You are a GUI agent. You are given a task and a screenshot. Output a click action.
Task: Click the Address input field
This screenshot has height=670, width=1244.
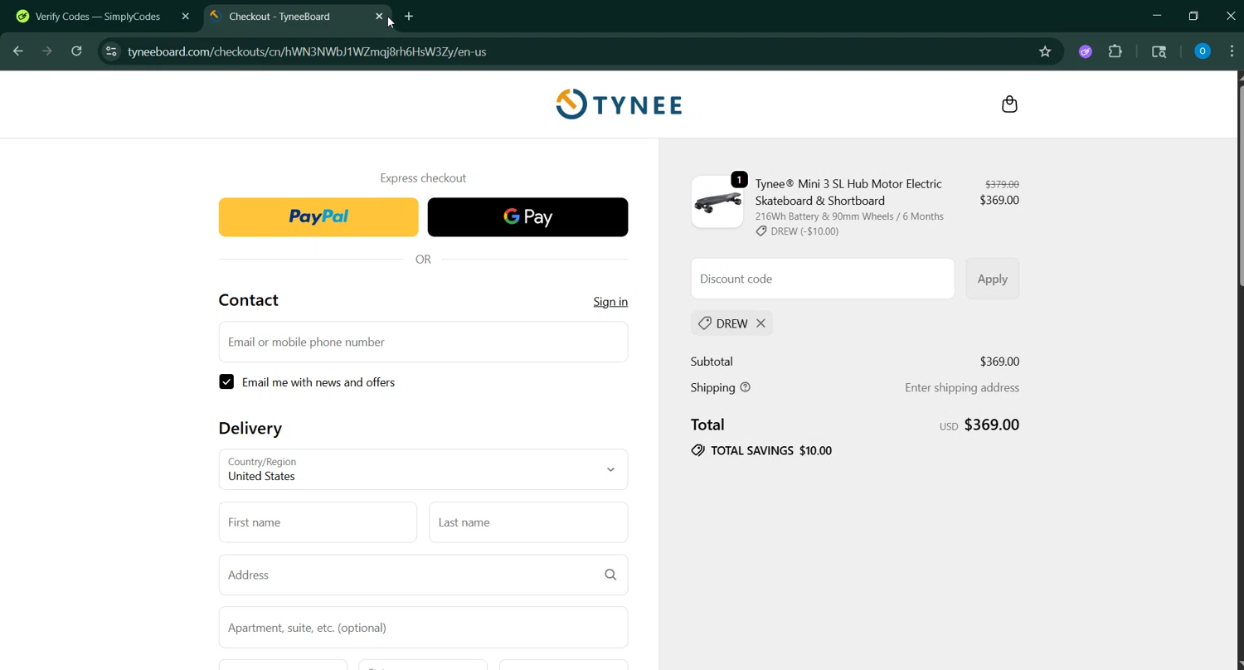tap(423, 575)
